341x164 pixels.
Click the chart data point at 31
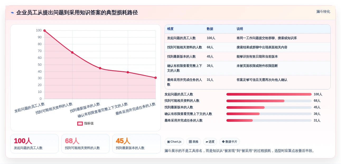click(x=156, y=78)
